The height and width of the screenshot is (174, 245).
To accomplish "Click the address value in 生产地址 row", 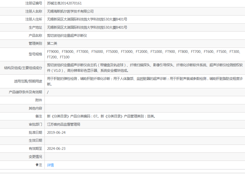I will [x=87, y=27].
